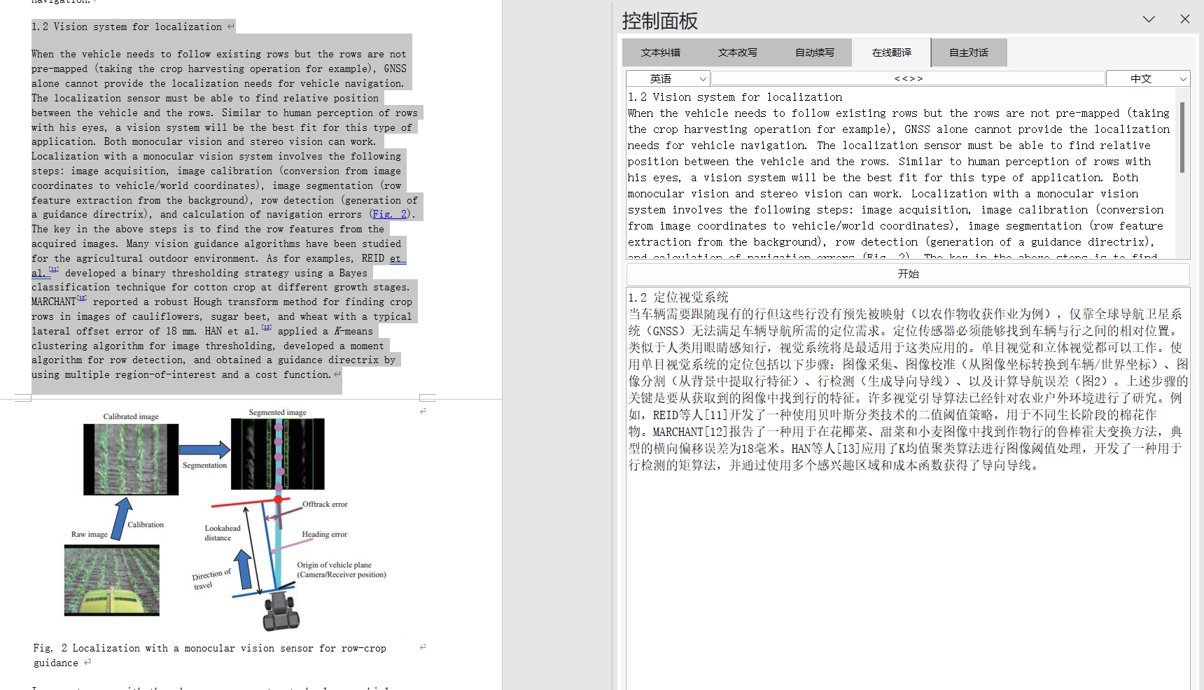Click the 控制面板 panel title
Image resolution: width=1204 pixels, height=690 pixels.
pyautogui.click(x=660, y=21)
